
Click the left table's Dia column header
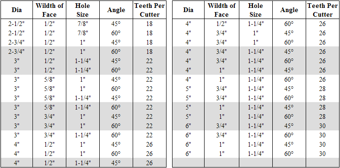click(17, 10)
